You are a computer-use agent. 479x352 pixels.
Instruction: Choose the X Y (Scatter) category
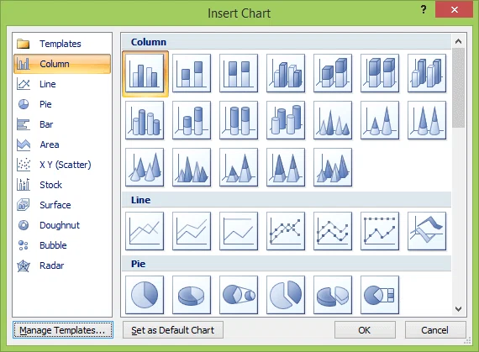(62, 165)
